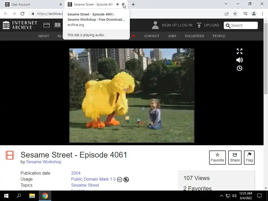
Task: Open the Chrome profile icon
Action: [x=254, y=14]
